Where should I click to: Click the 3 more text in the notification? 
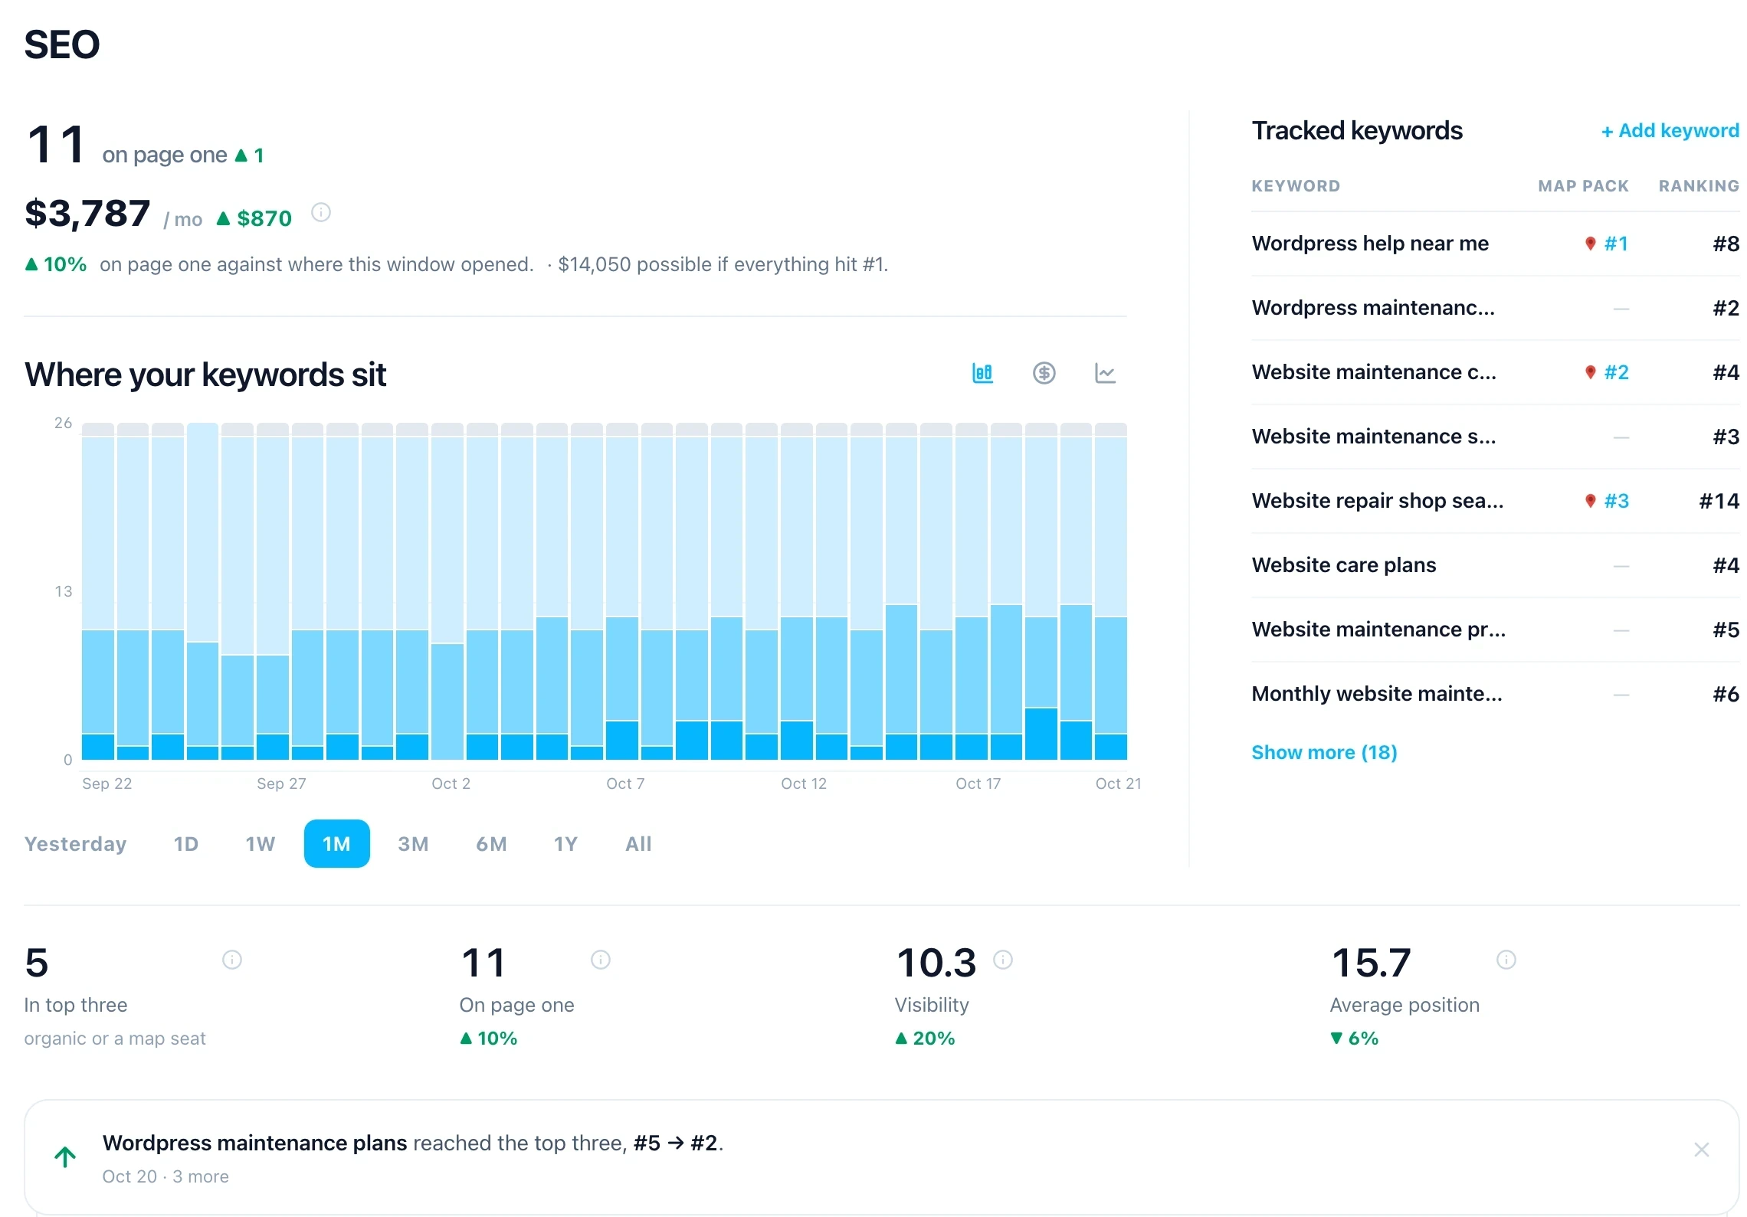coord(201,1176)
